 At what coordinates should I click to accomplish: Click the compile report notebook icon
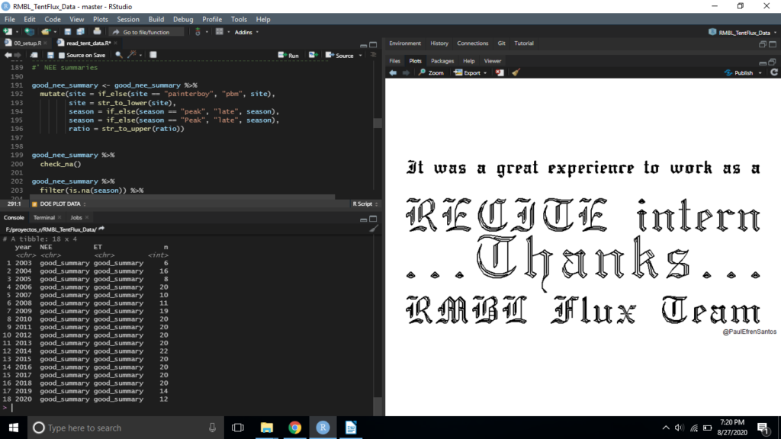coord(153,55)
